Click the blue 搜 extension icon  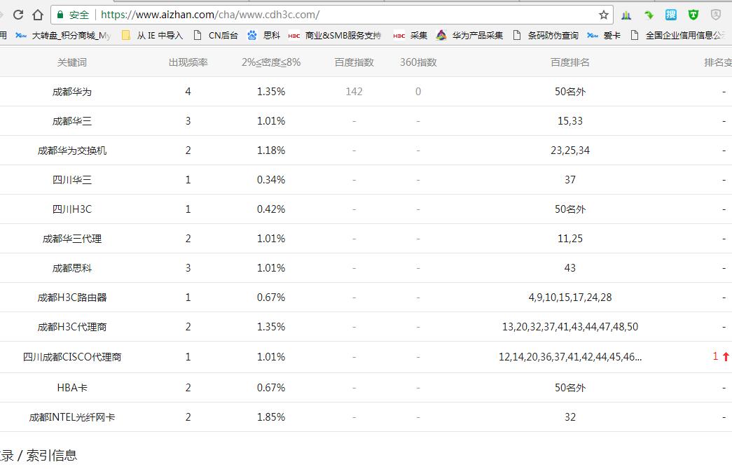click(x=671, y=15)
